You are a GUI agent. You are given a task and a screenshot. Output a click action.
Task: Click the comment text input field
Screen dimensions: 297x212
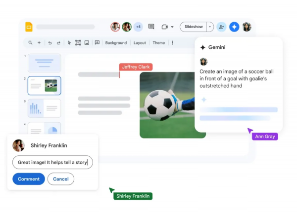pos(52,162)
